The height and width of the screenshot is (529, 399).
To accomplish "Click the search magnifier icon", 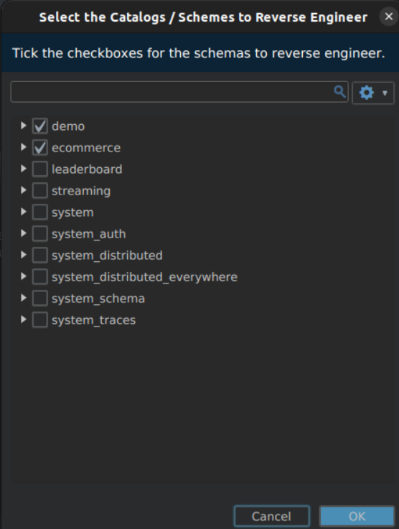I will tap(339, 91).
